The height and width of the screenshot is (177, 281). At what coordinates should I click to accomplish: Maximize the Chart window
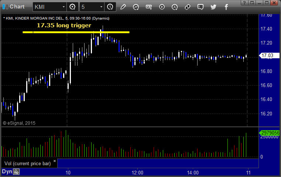pyautogui.click(x=267, y=3)
